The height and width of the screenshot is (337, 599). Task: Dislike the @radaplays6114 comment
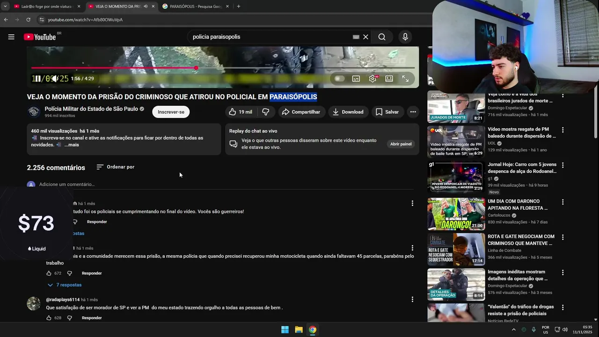point(70,318)
